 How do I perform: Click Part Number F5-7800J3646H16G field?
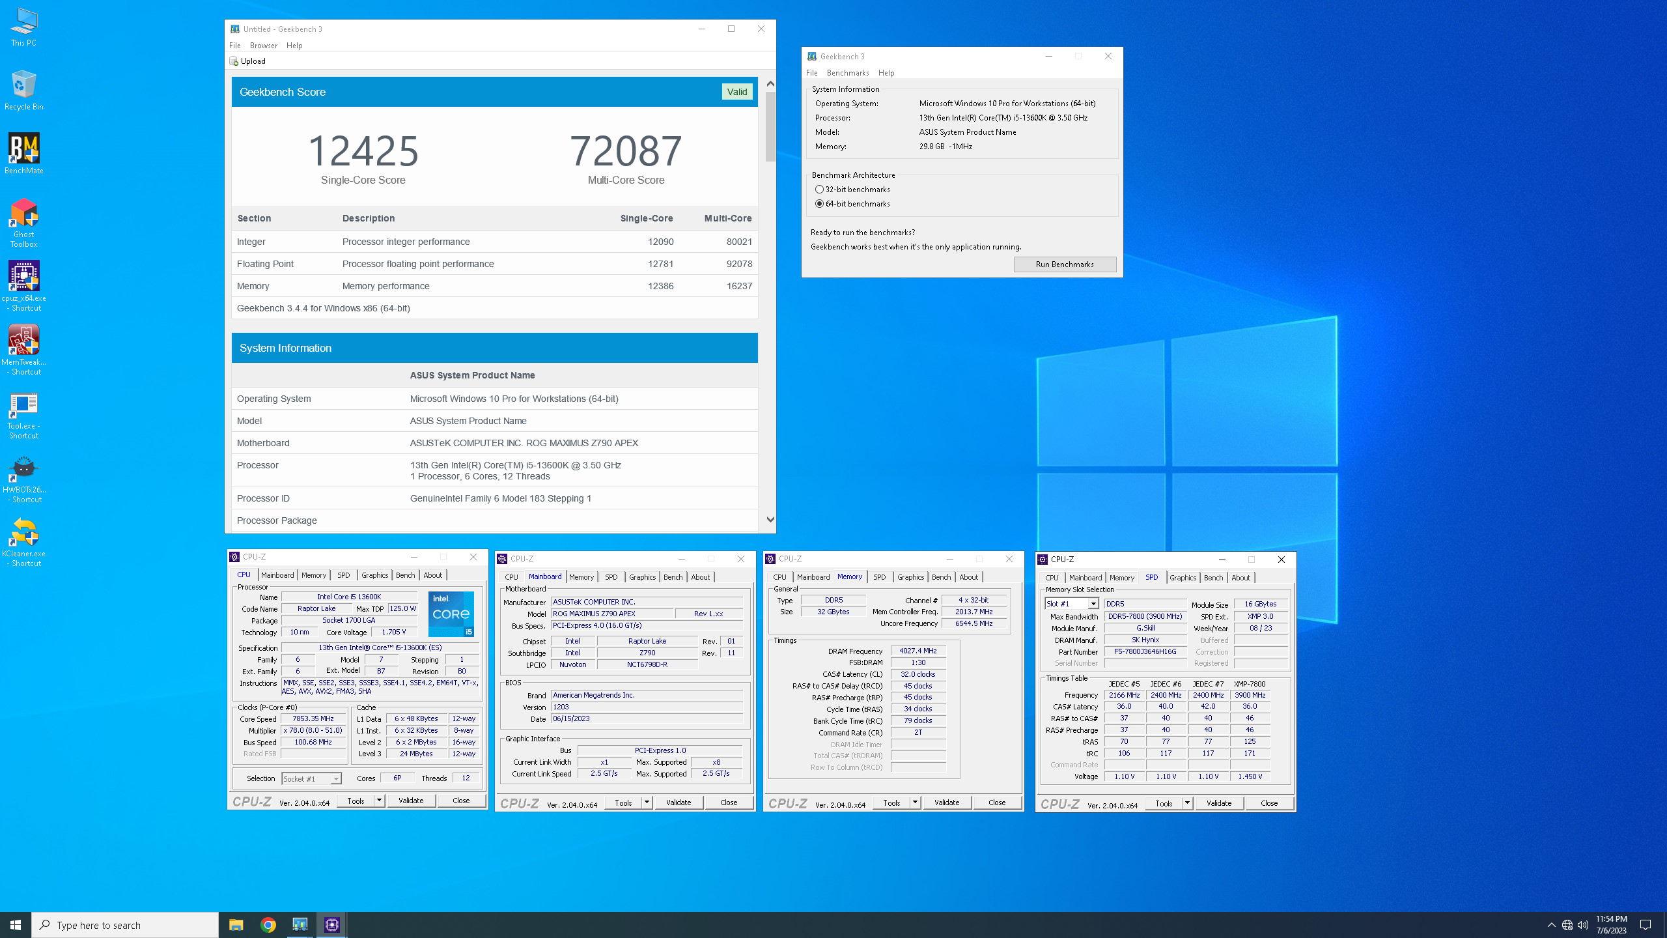tap(1145, 652)
